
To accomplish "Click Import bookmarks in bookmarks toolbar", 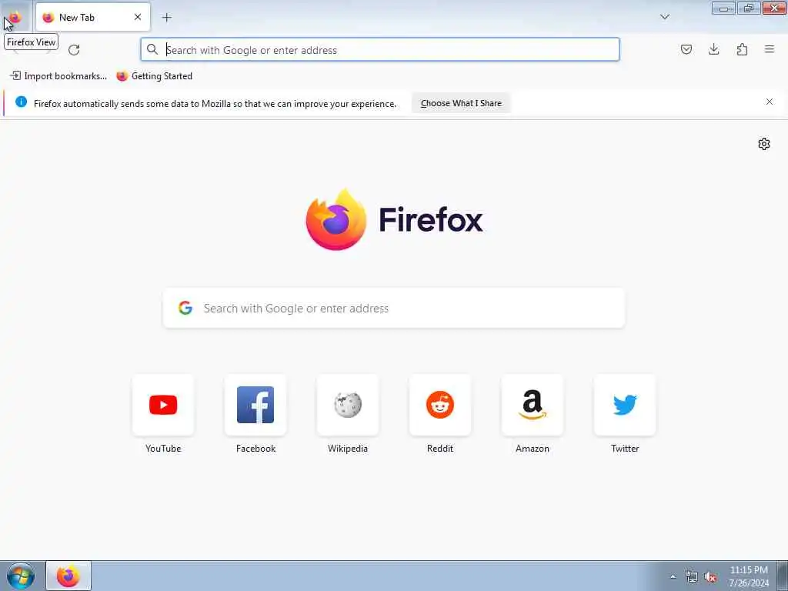I will pos(58,76).
